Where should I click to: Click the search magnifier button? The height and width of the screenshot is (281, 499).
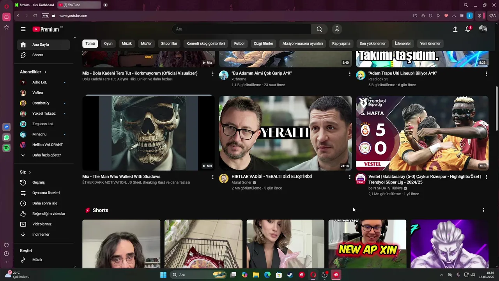click(x=319, y=29)
